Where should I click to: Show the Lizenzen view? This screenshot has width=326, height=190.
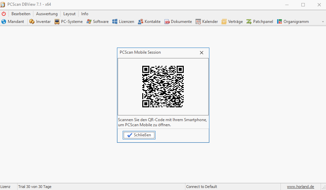[x=123, y=22]
